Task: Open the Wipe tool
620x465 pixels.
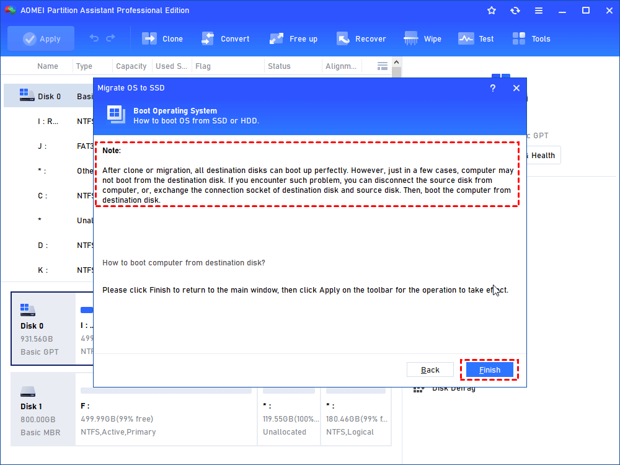Action: coord(422,38)
